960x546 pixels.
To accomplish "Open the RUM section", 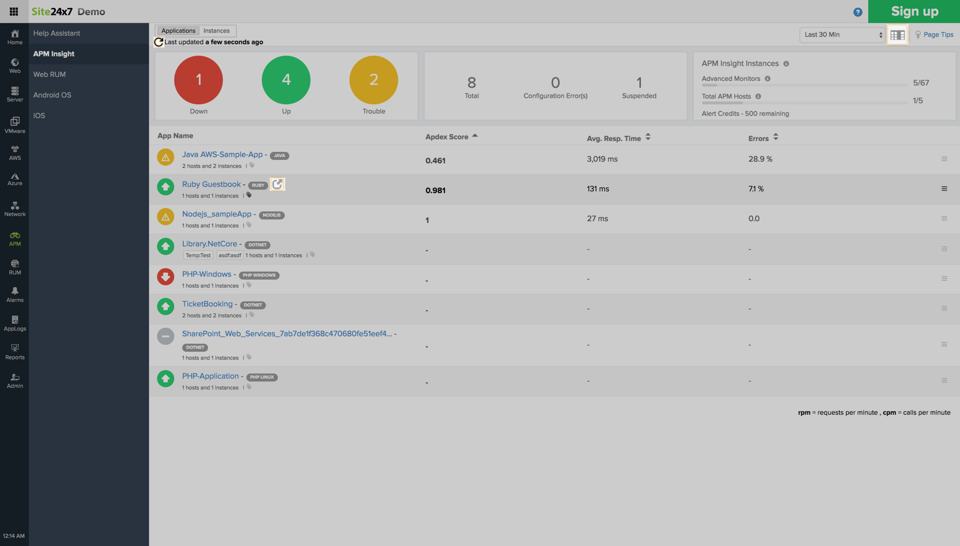I will click(x=15, y=267).
